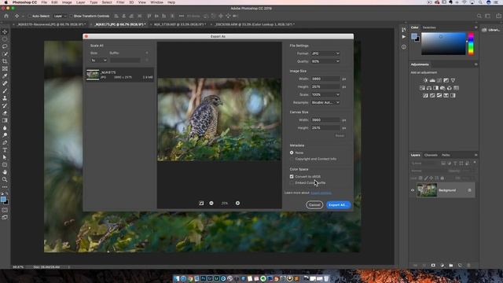The width and height of the screenshot is (503, 283).
Task: Add a Brightness/Contrast adjustment
Action: tap(425, 80)
